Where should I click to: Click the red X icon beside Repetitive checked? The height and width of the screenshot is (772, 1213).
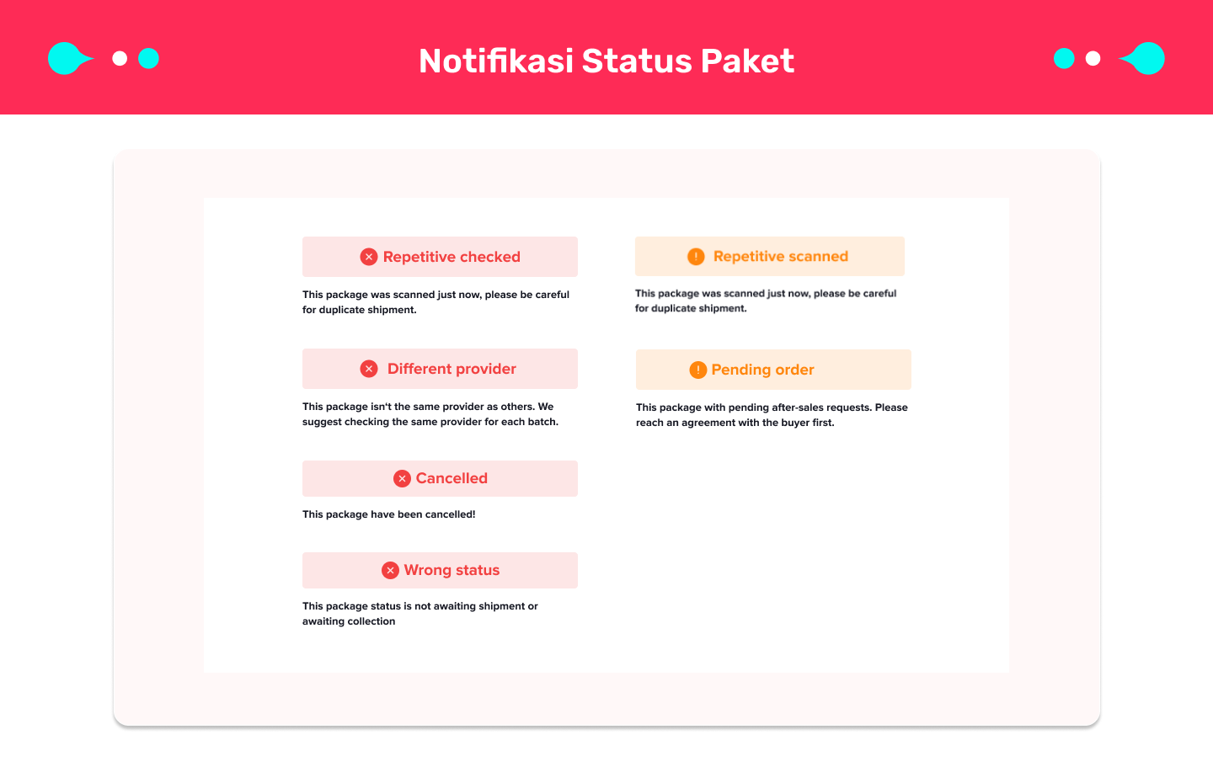(369, 257)
